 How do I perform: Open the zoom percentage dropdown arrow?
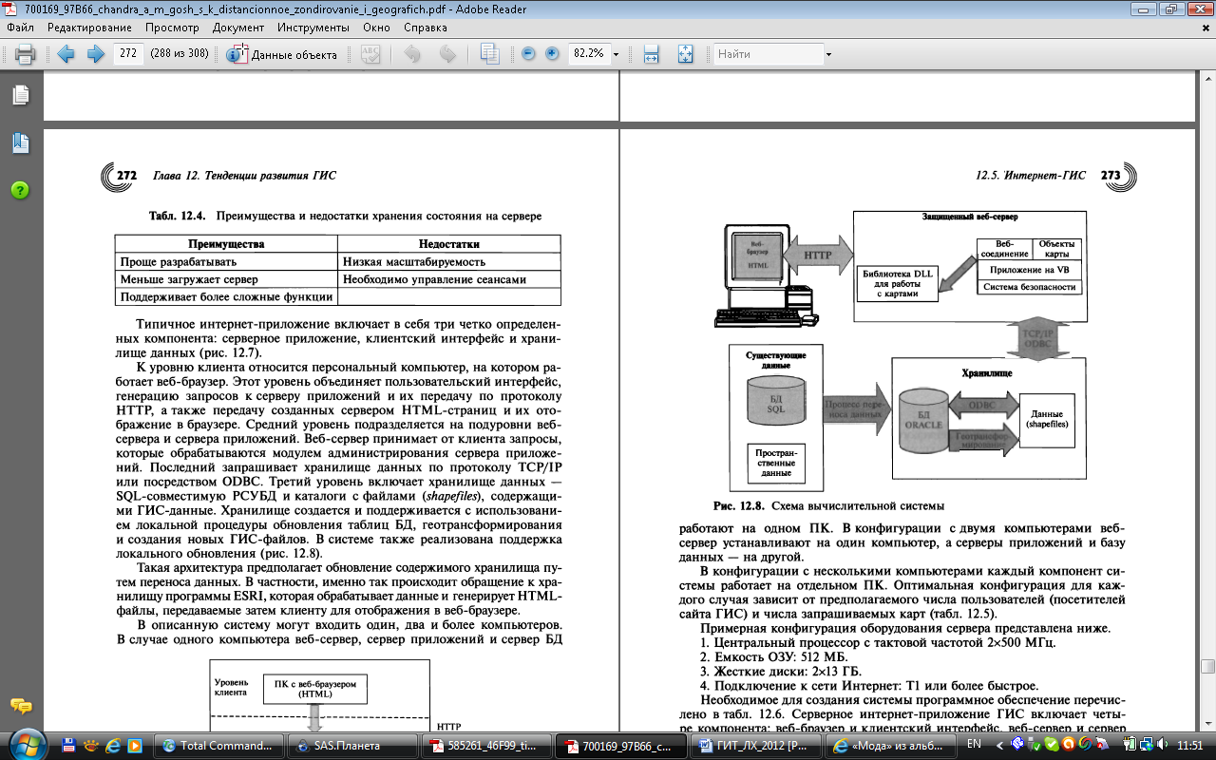pyautogui.click(x=617, y=54)
